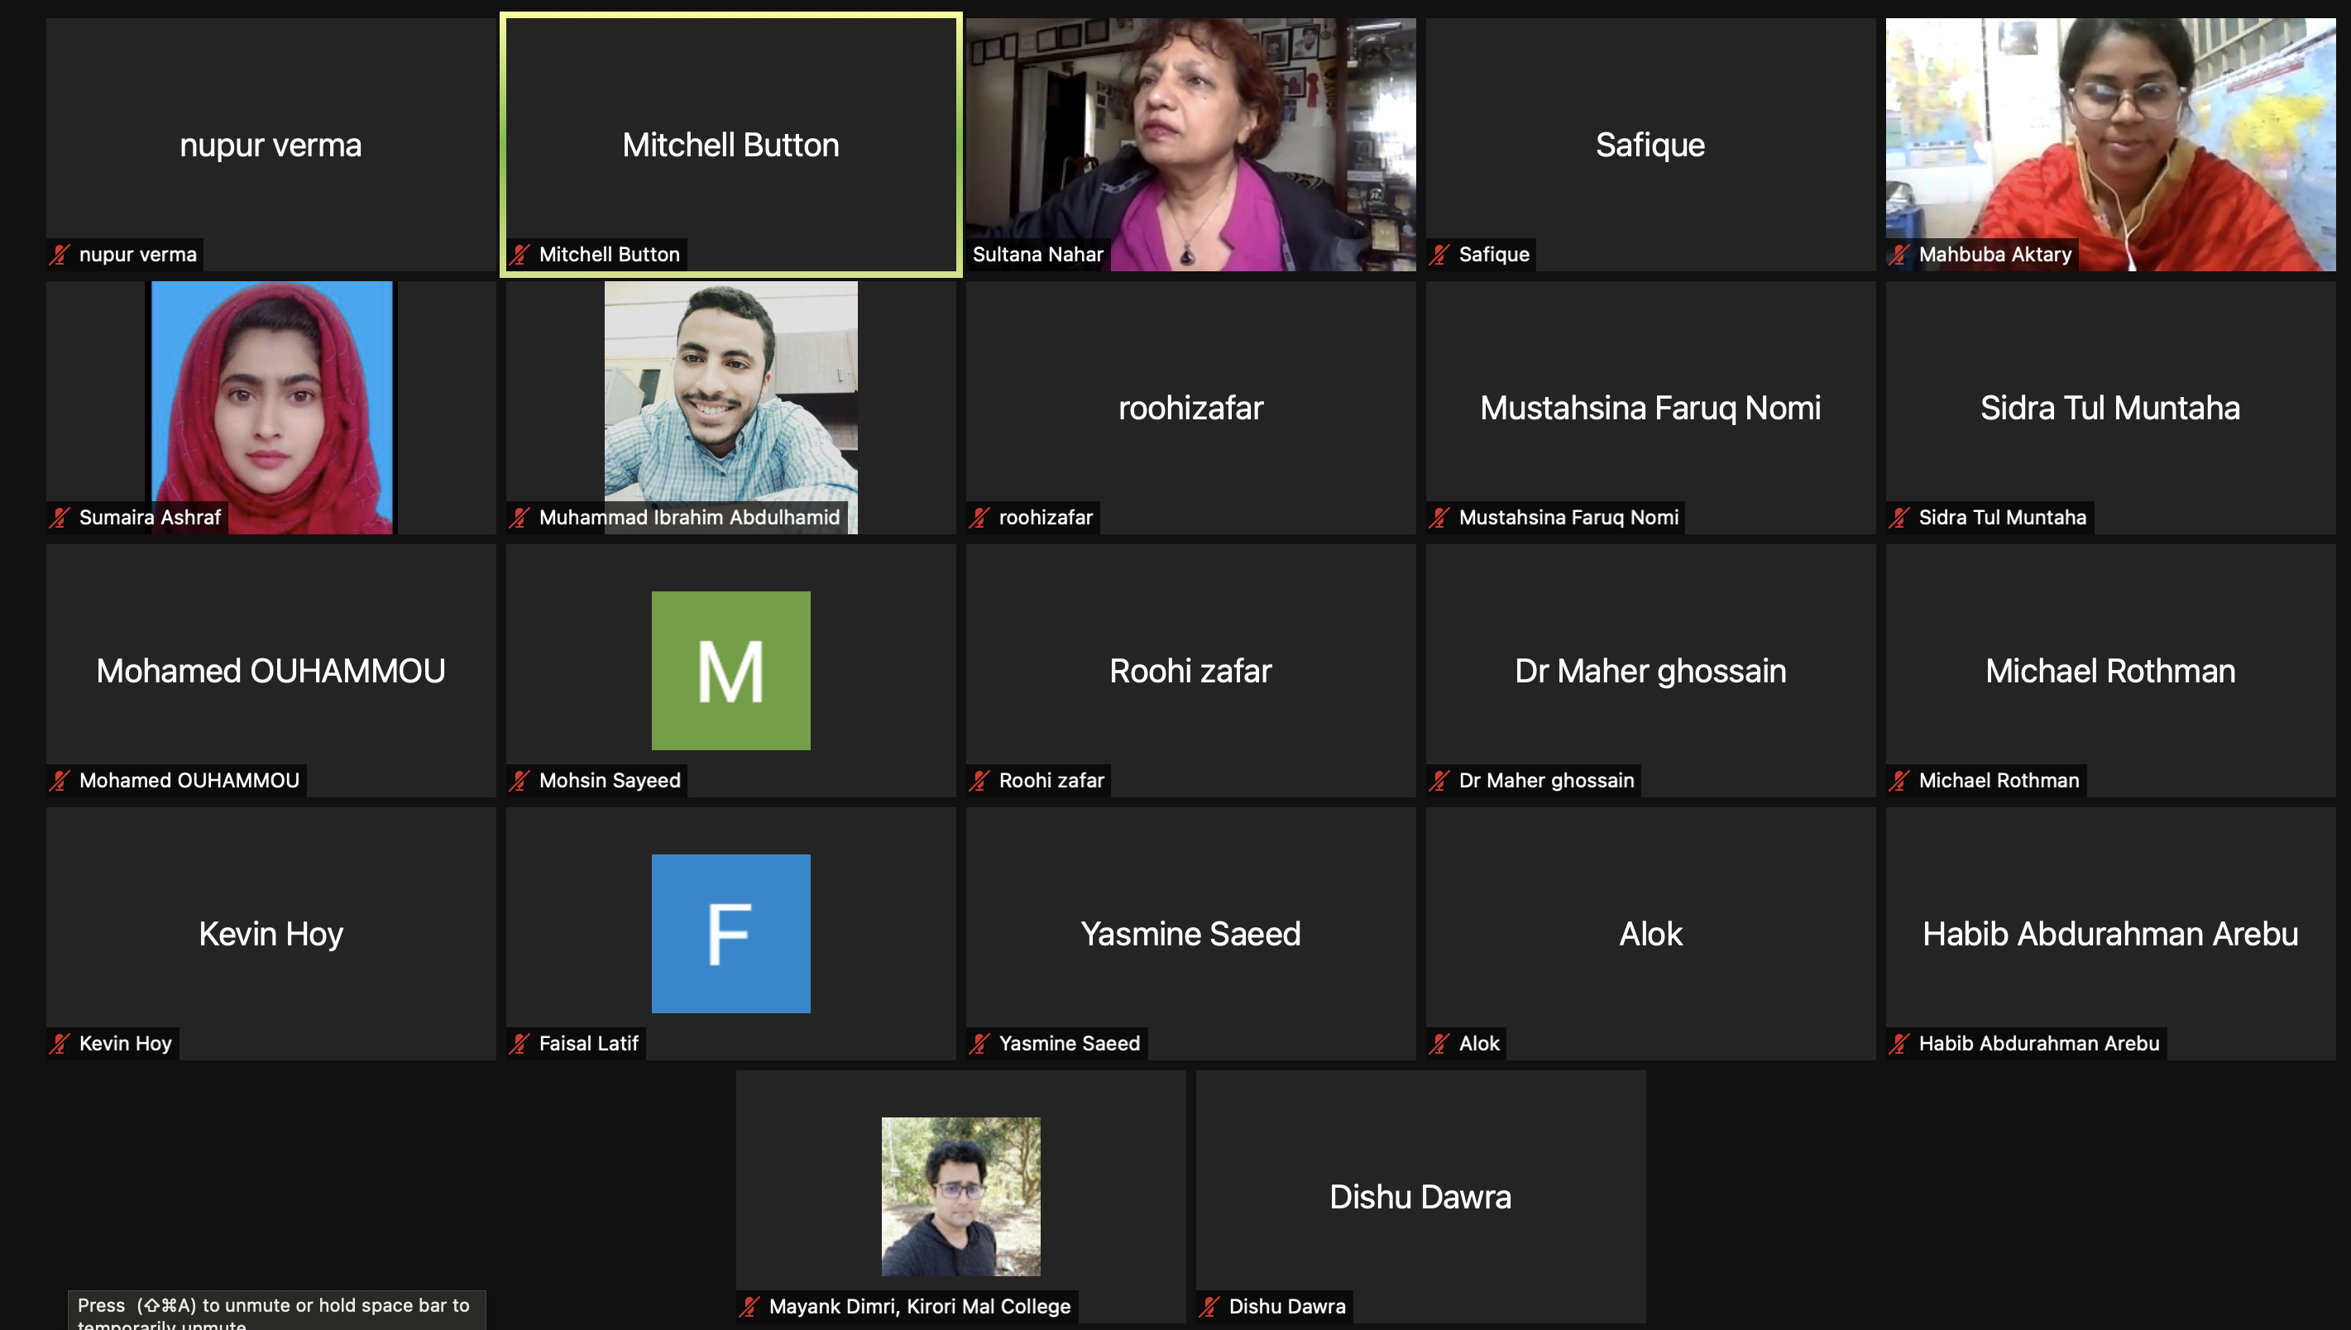The width and height of the screenshot is (2351, 1330).
Task: Click Mayank Dimri's profile photo
Action: 960,1197
